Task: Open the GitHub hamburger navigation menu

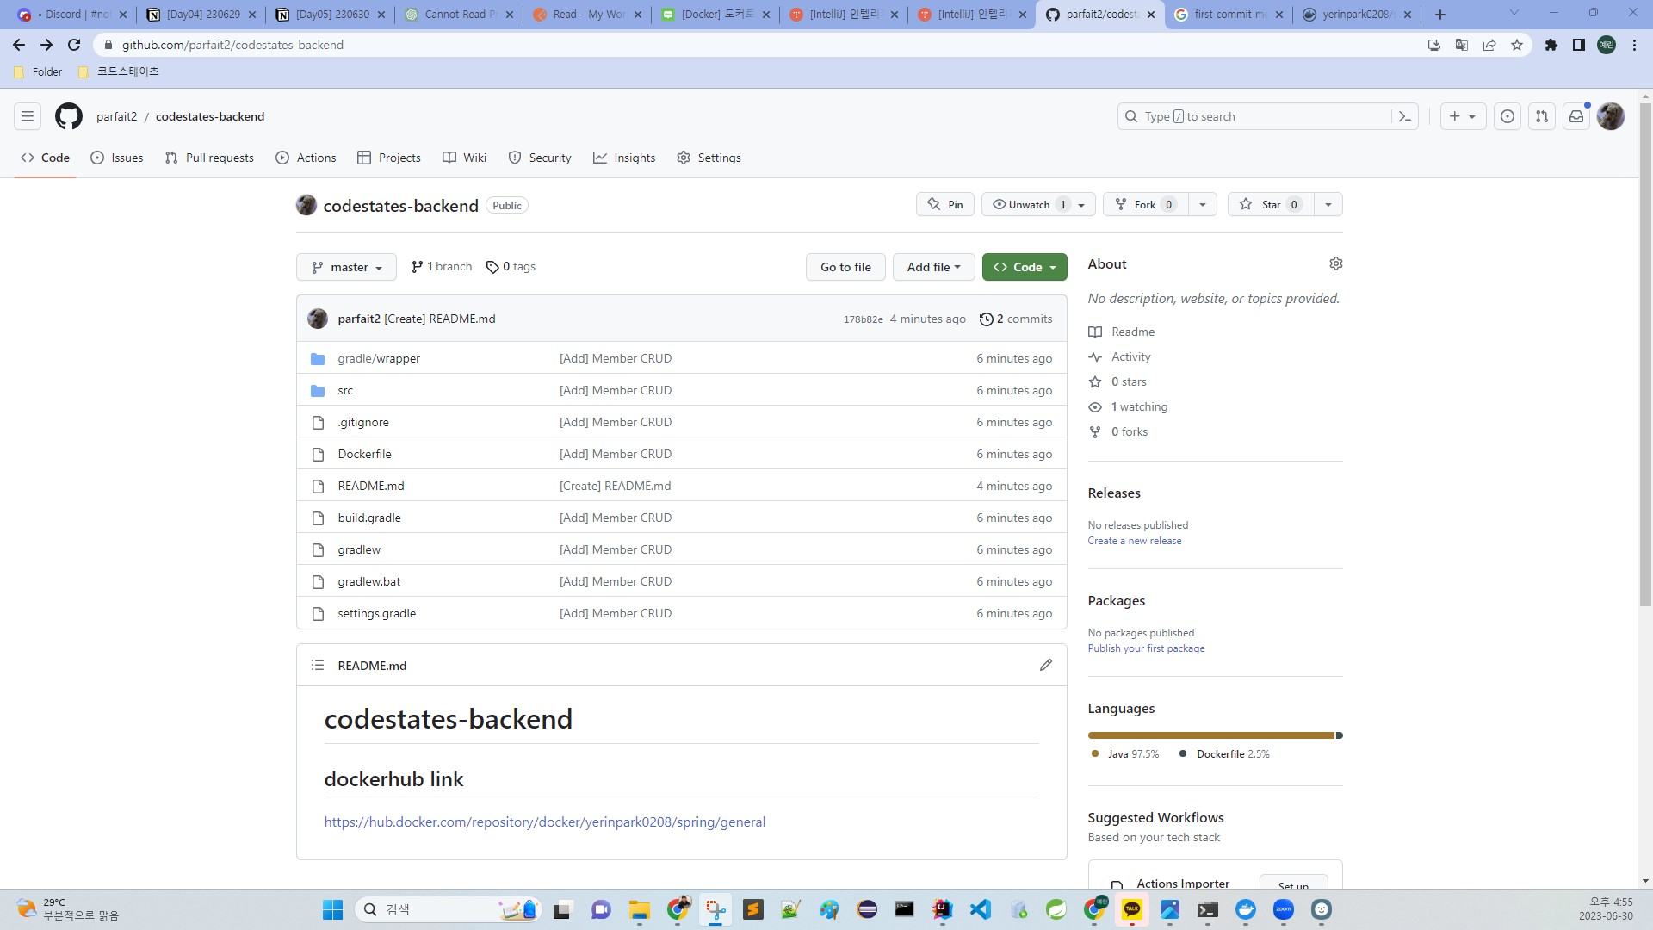Action: 28,116
